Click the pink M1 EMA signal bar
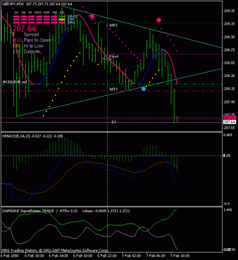Screen dimensions: 238x260 (62, 22)
